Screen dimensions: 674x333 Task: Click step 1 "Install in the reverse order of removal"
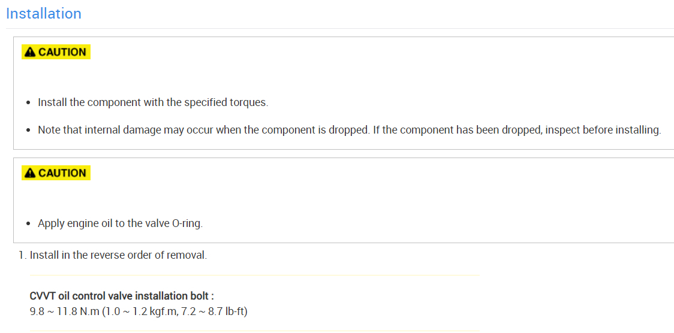(118, 255)
